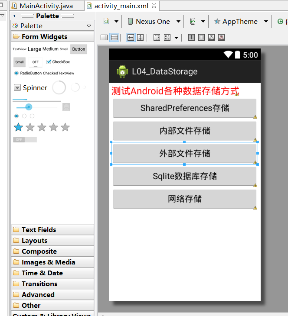Select the RatingBar stars widget
The width and height of the screenshot is (288, 316).
[42, 127]
